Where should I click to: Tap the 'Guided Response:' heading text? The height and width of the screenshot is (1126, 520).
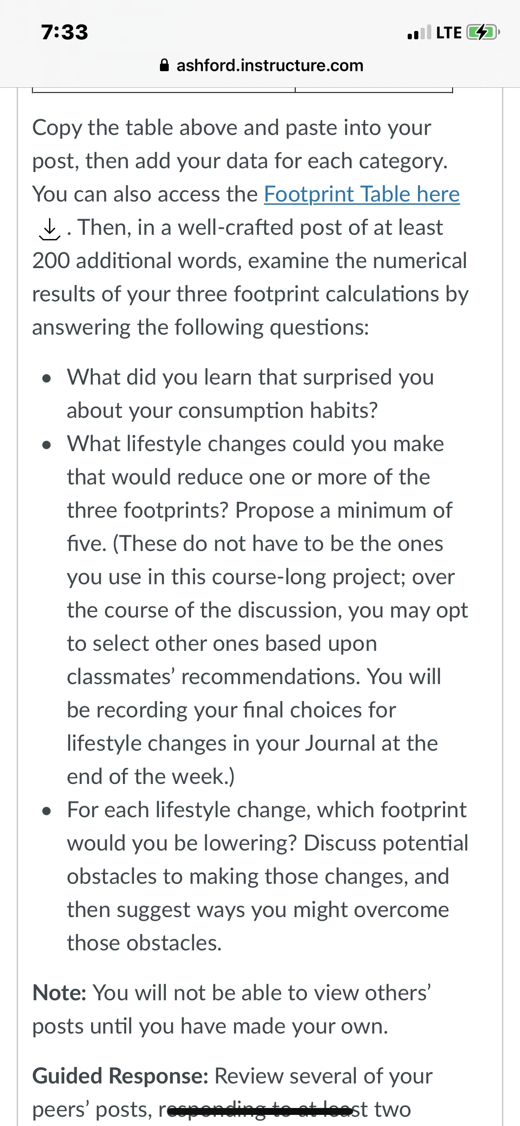tap(120, 1076)
